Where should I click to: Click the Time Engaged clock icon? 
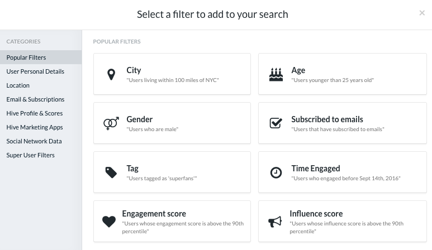coord(276,173)
